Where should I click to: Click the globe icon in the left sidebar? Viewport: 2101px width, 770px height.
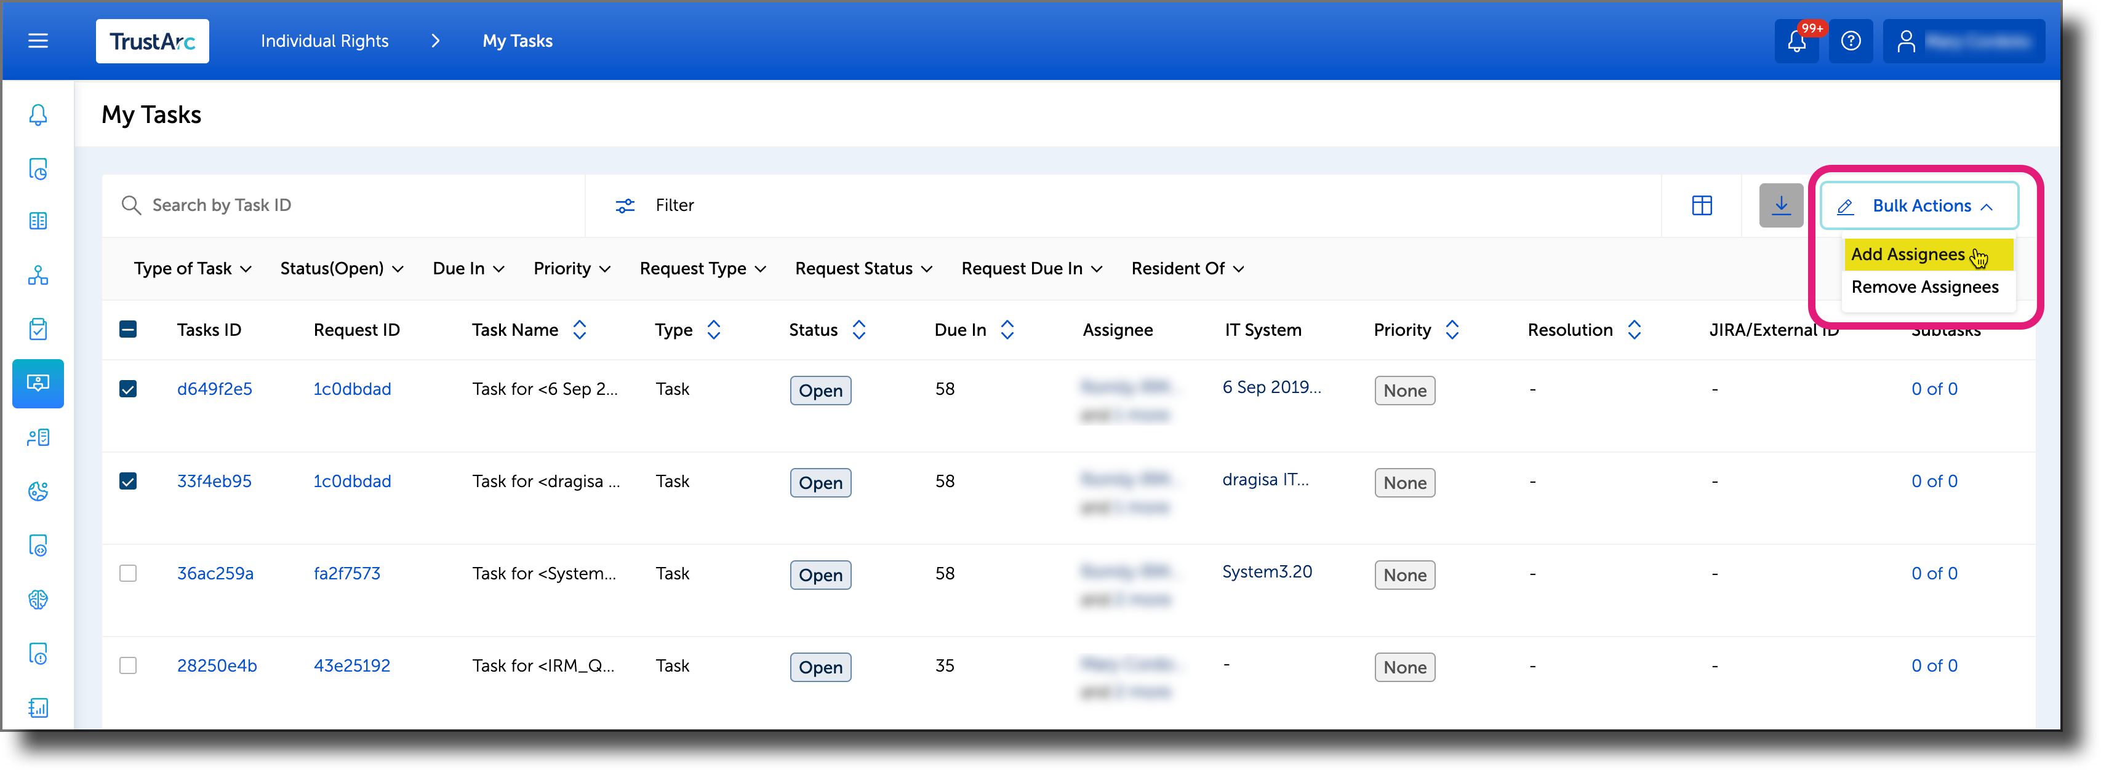pyautogui.click(x=38, y=491)
